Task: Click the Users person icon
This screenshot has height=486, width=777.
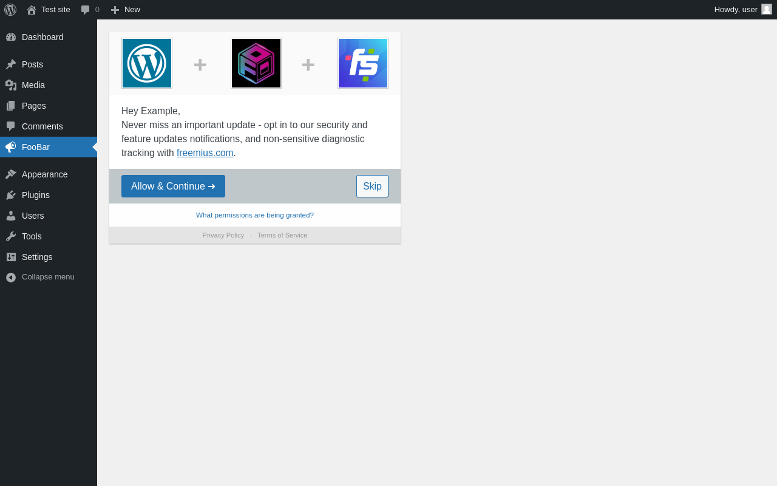Action: click(x=11, y=216)
